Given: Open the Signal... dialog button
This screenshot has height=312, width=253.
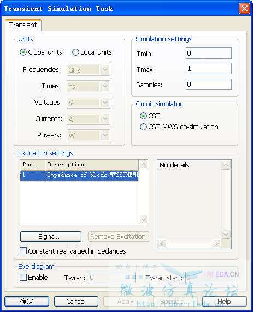Looking at the screenshot, I should [51, 237].
